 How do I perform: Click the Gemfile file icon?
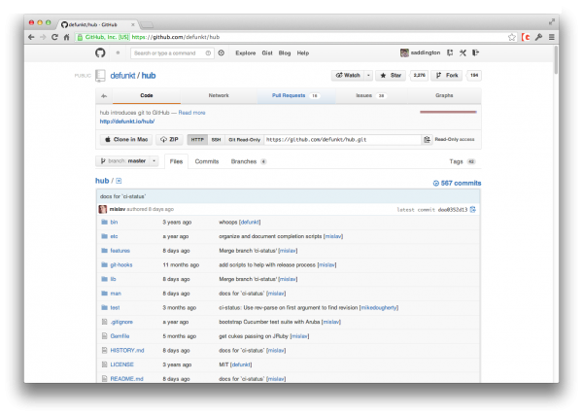105,336
